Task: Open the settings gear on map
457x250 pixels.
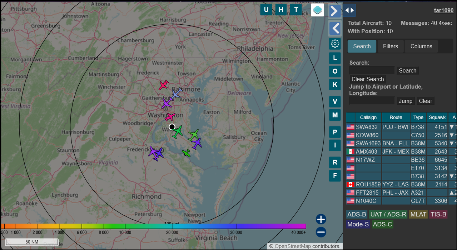Action: click(335, 44)
